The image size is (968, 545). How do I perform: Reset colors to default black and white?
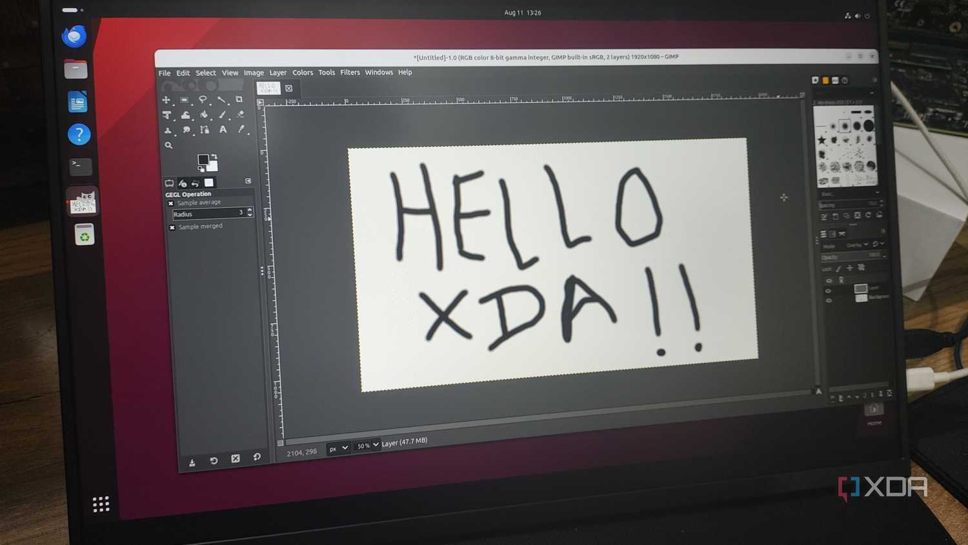(x=201, y=169)
